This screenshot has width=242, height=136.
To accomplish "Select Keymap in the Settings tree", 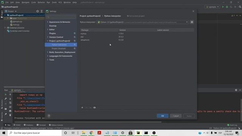I will click(x=53, y=26).
